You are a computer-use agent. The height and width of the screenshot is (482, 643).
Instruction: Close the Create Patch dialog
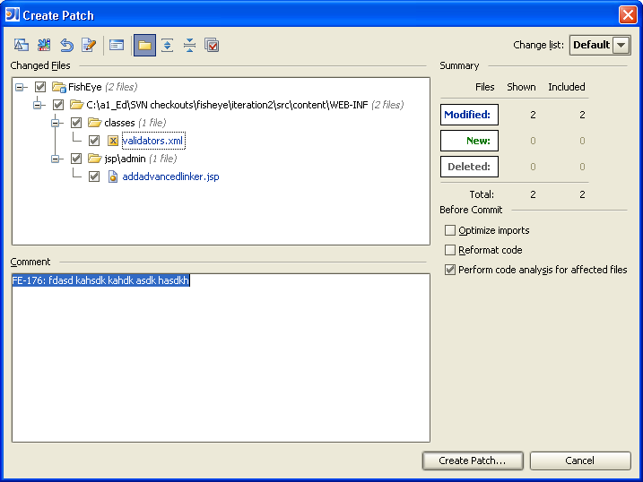pyautogui.click(x=628, y=14)
